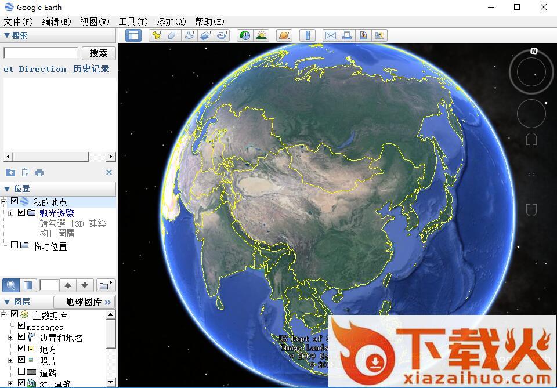The image size is (557, 388).
Task: Enable the 道路 layer checkbox
Action: [x=21, y=371]
